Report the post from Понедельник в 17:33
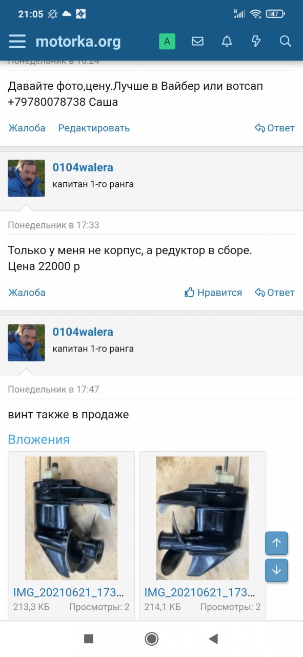Image resolution: width=303 pixels, height=657 pixels. [x=27, y=293]
